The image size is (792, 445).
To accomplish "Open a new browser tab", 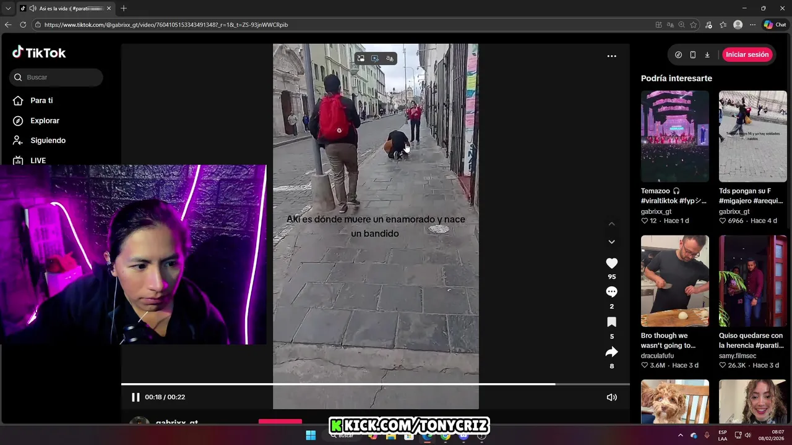I will pos(124,8).
